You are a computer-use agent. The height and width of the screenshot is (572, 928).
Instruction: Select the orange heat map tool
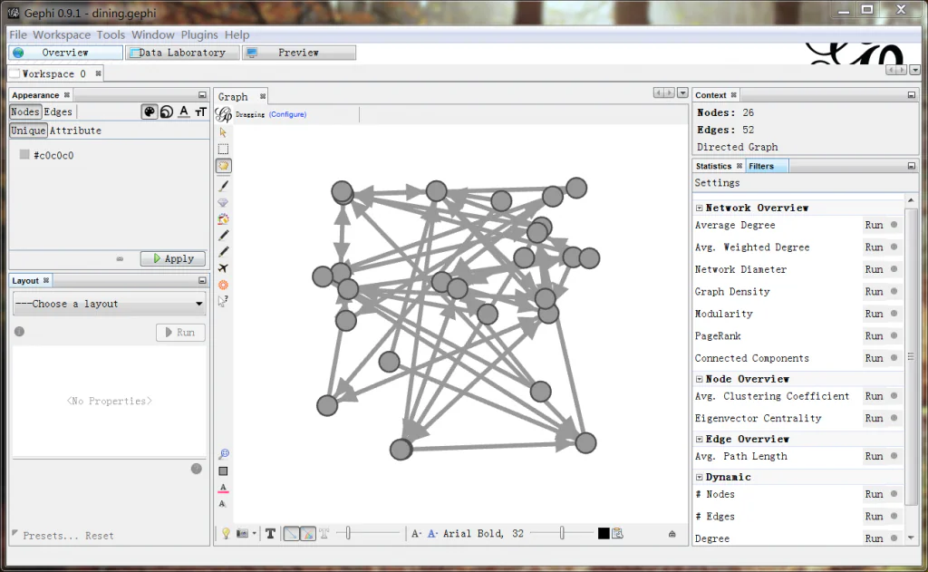point(223,285)
